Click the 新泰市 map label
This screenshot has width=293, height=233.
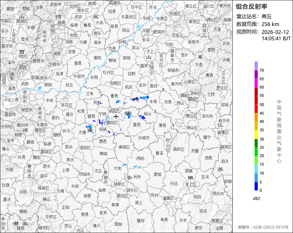coord(193,42)
